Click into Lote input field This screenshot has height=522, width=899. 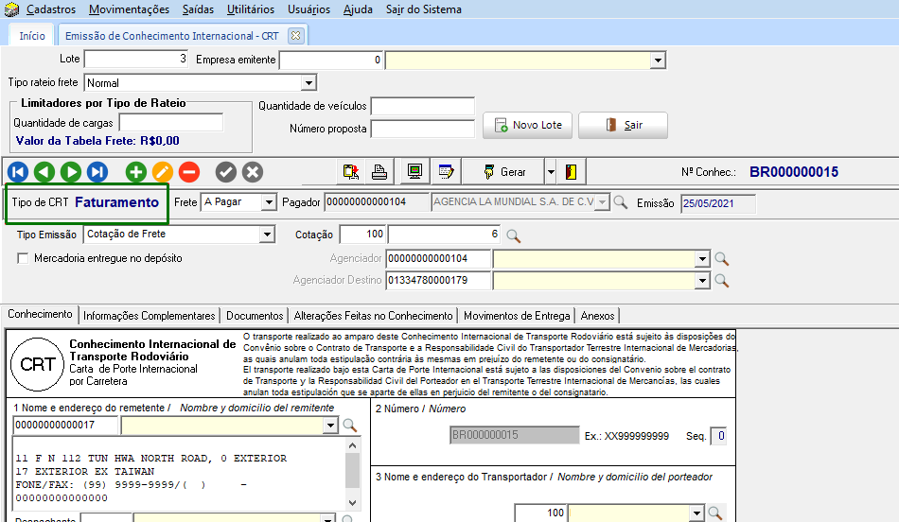136,59
